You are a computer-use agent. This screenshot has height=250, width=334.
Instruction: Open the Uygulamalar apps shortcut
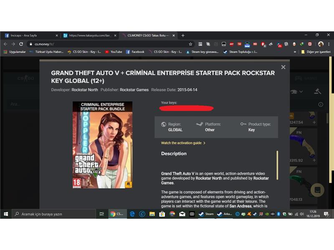pos(15,52)
